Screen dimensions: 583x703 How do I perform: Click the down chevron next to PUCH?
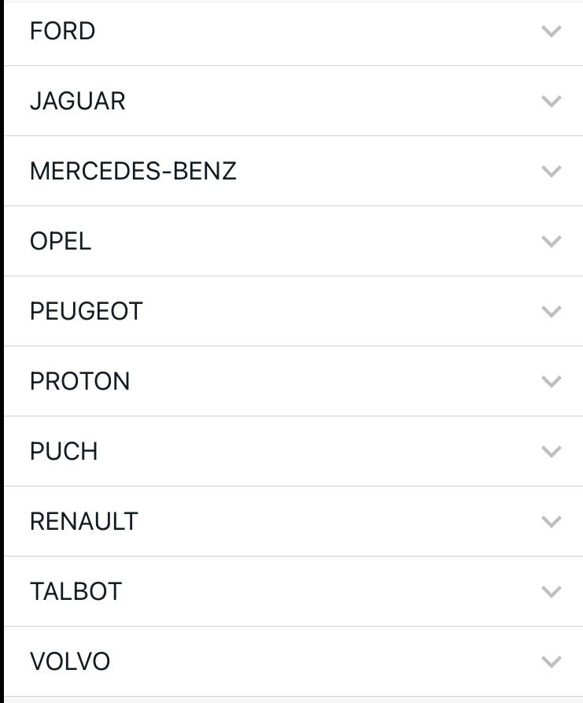[552, 452]
